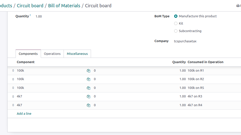Viewport: 241px width, 135px height.
Task: Select the Kit BoM type
Action: [x=176, y=24]
